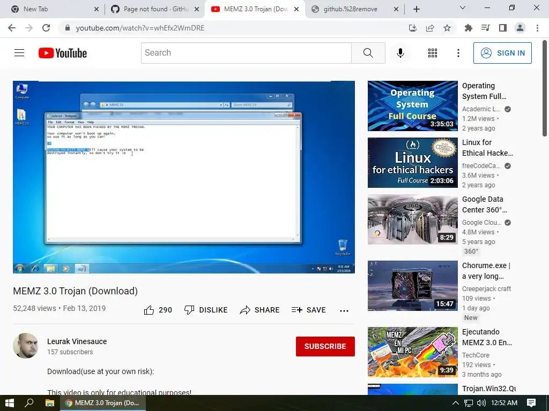The image size is (549, 411).
Task: Open Chrome extensions puzzle icon
Action: coord(468,28)
